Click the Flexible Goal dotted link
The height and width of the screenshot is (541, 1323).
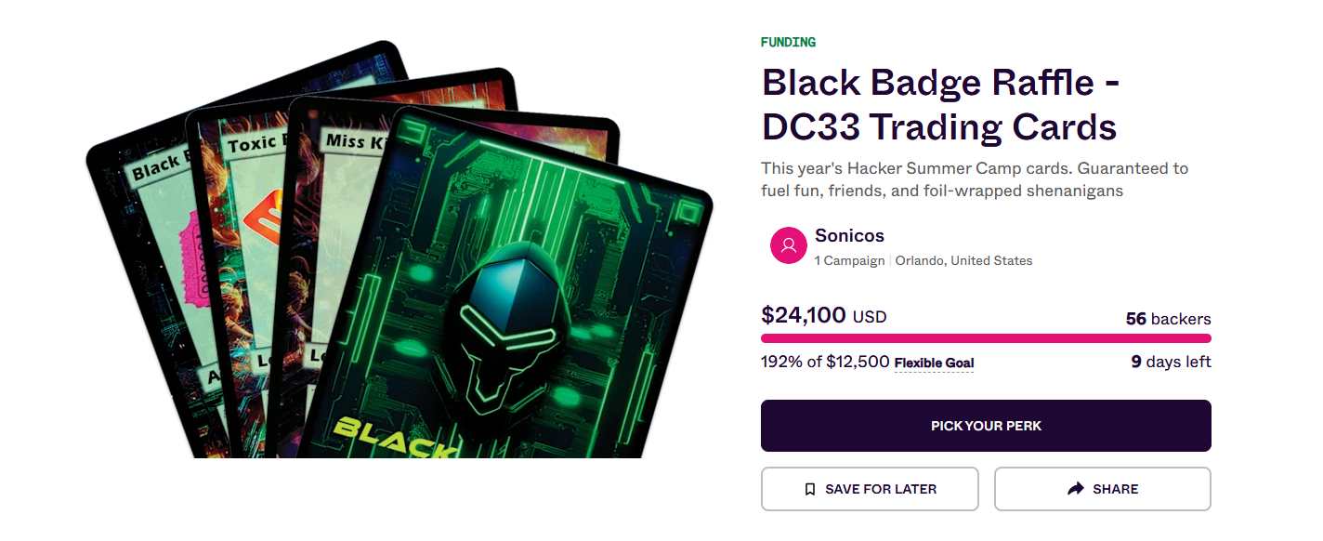934,363
